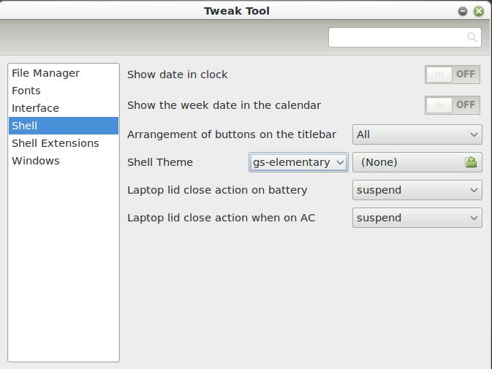The image size is (492, 369).
Task: Click the Shell Theme label
Action: (160, 162)
